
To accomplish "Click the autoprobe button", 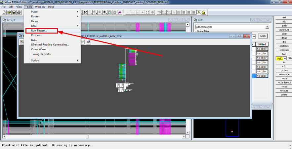I will click(284, 74).
